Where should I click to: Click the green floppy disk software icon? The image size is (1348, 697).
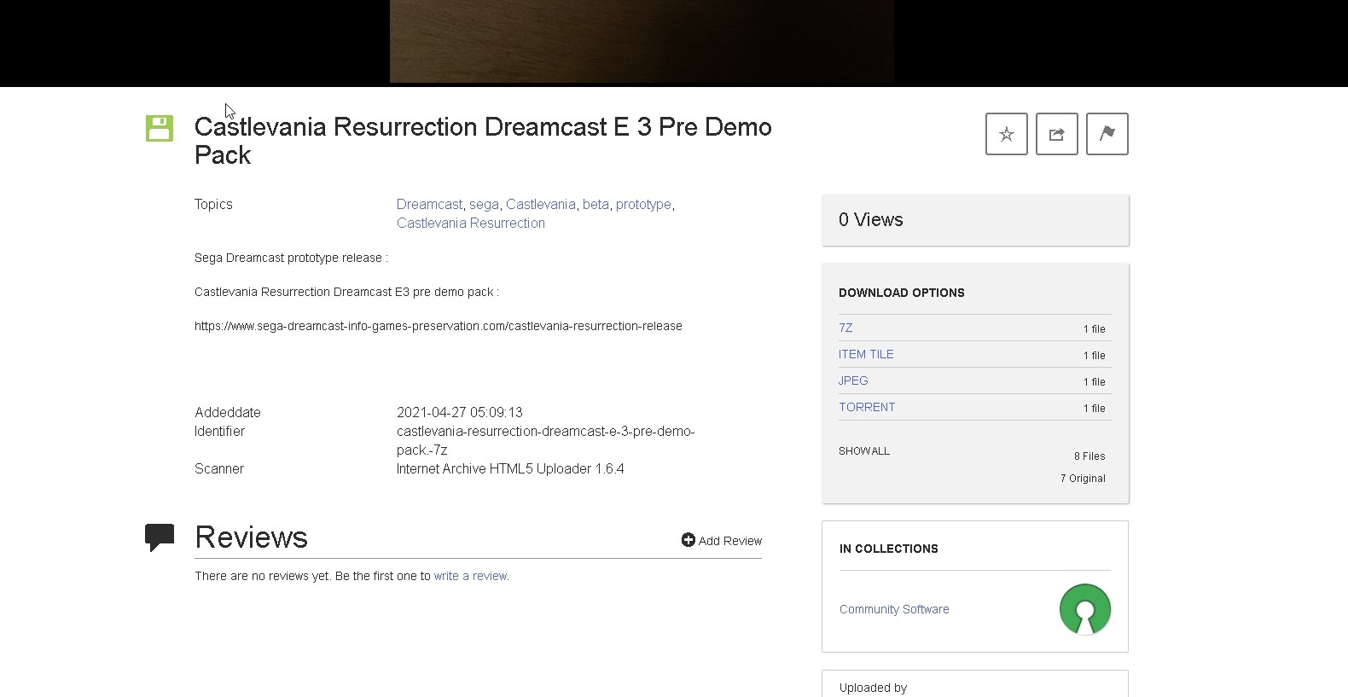tap(160, 128)
